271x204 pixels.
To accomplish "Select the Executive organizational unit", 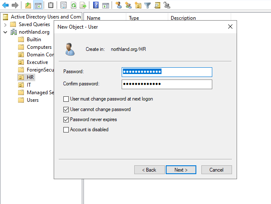I will pos(37,62).
